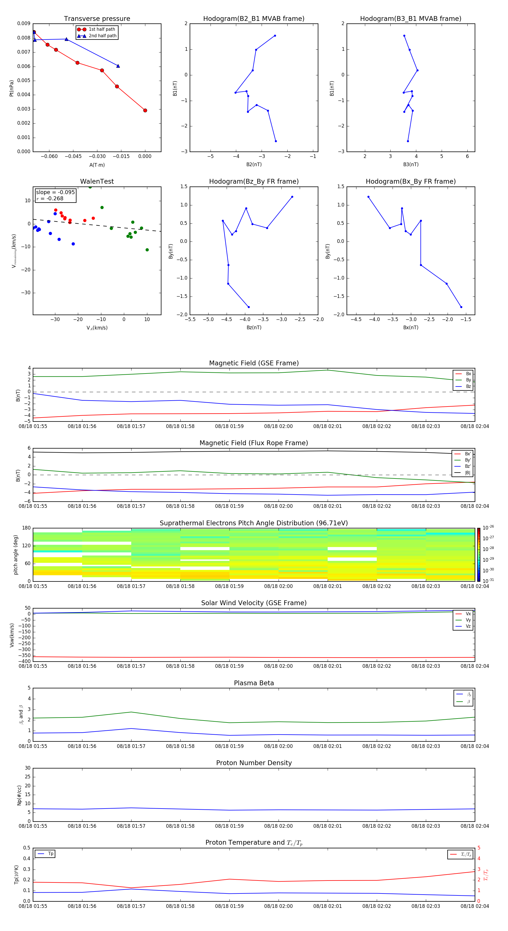Click '|B|' in the Flux Rope legend
The image size is (508, 931).
[463, 473]
